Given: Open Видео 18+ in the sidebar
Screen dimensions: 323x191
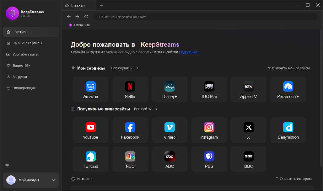Looking at the screenshot, I should 31,66.
